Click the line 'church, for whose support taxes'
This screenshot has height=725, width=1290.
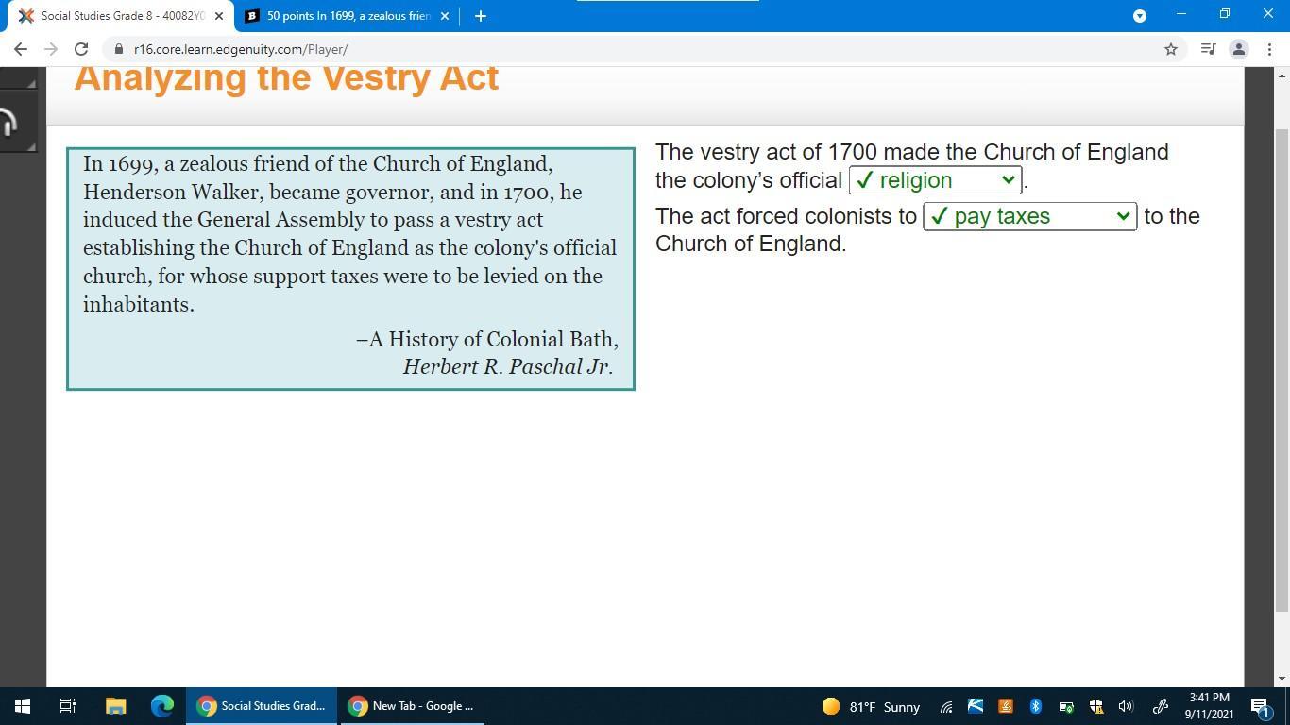[343, 277]
